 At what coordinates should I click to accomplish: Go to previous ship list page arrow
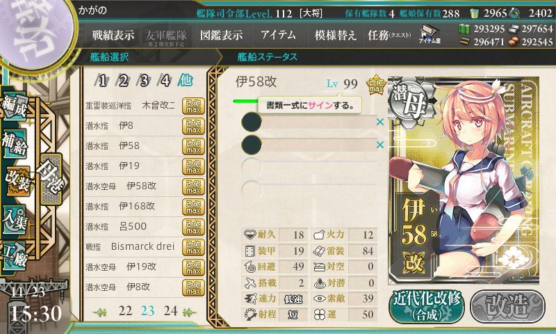(99, 312)
